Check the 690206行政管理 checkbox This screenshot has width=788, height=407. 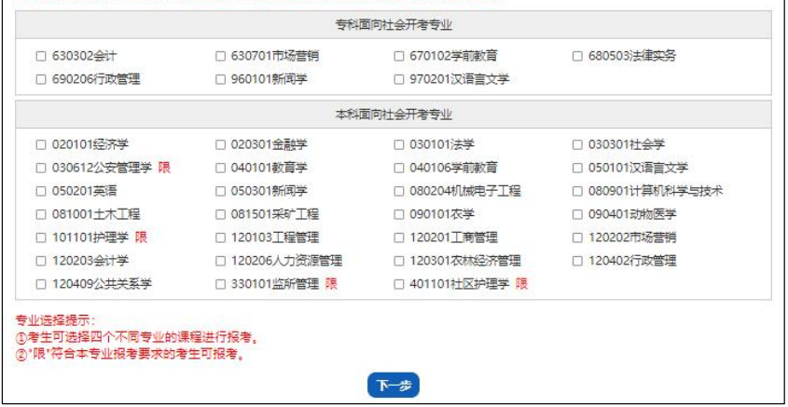tap(41, 79)
